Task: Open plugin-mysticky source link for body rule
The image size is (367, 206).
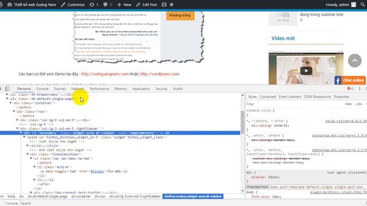Action: pyautogui.click(x=338, y=192)
